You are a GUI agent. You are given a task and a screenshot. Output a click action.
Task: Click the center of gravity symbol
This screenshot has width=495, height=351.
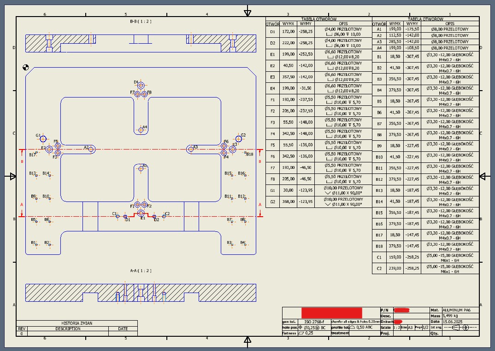click(26, 67)
